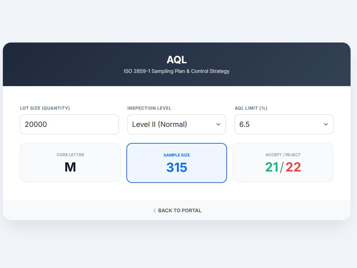Click the AQL header title
The image size is (357, 268).
176,60
